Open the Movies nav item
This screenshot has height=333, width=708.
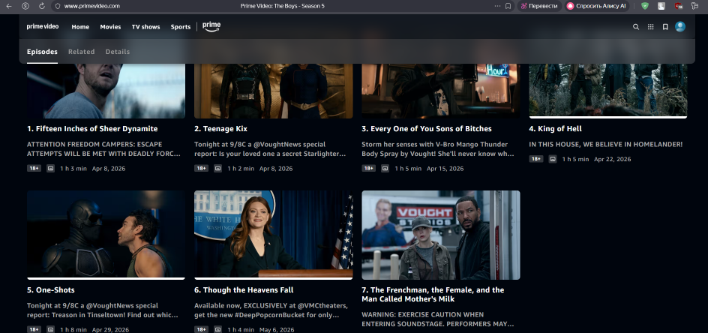coord(111,27)
